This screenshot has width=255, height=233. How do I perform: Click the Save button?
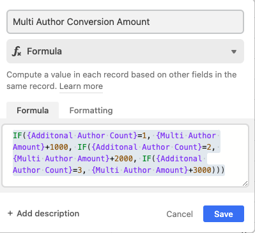click(x=224, y=214)
